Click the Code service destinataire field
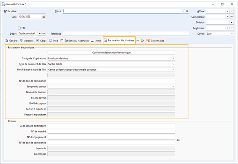238x164 pixels. tap(111, 126)
